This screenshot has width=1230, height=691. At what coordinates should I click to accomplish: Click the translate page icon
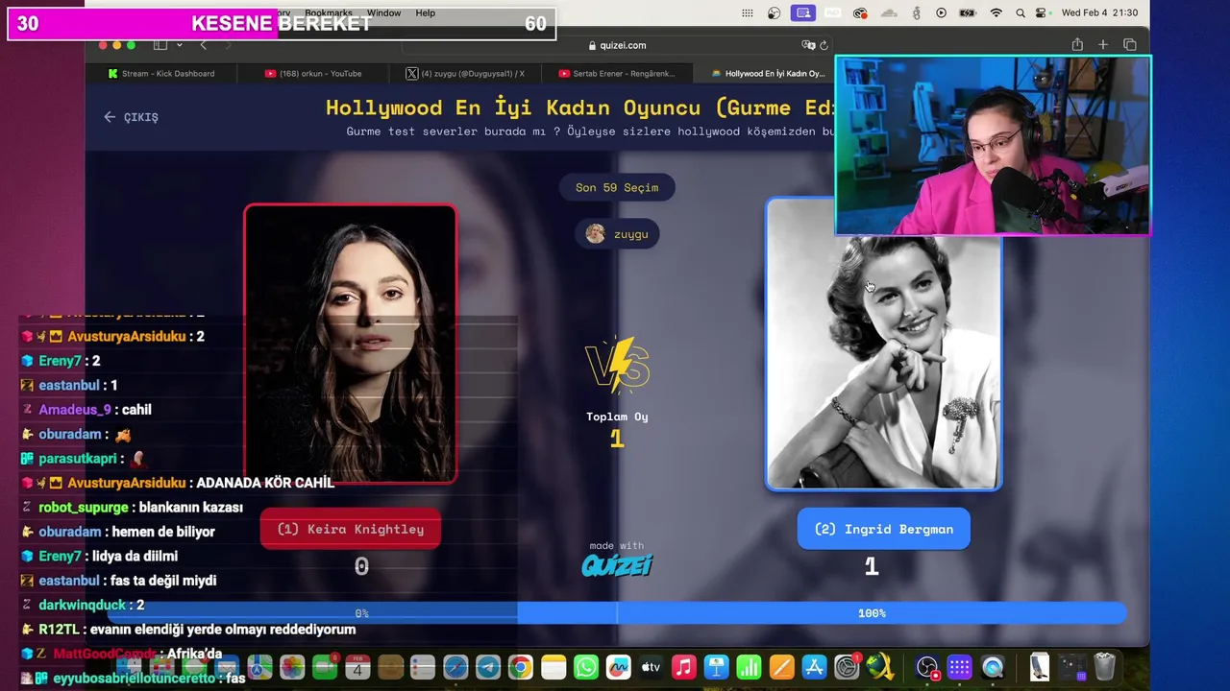[x=808, y=45]
